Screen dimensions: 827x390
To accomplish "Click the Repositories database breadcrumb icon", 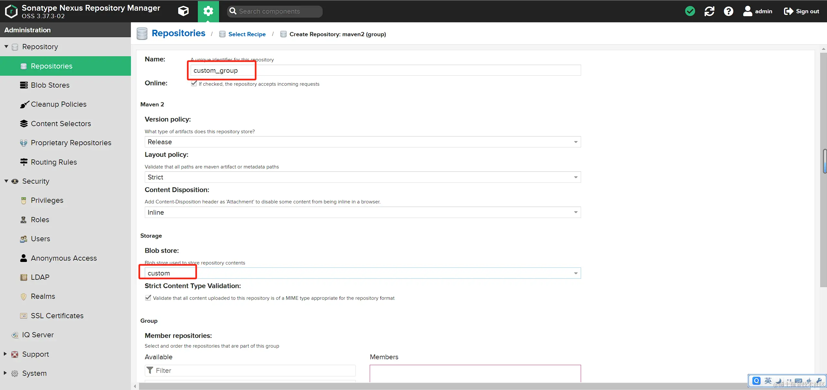I will pos(142,34).
